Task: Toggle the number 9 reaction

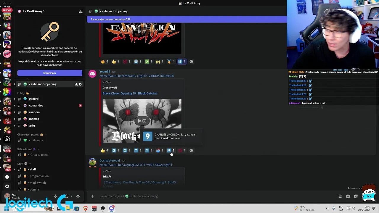Action: (171, 151)
